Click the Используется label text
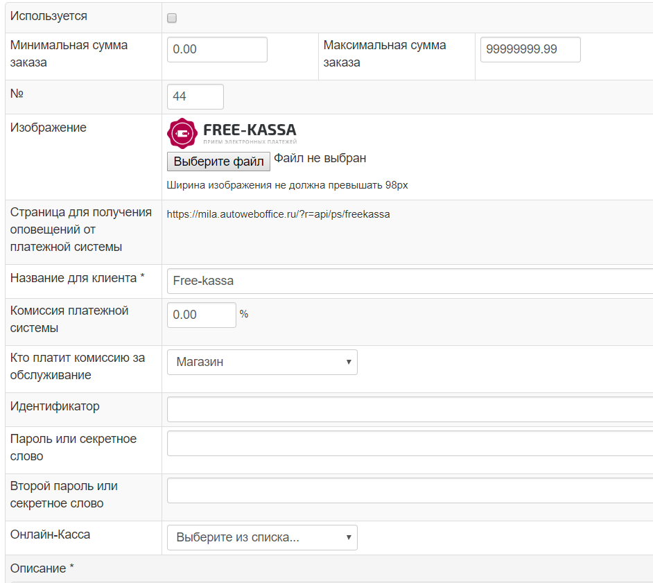 coord(49,16)
